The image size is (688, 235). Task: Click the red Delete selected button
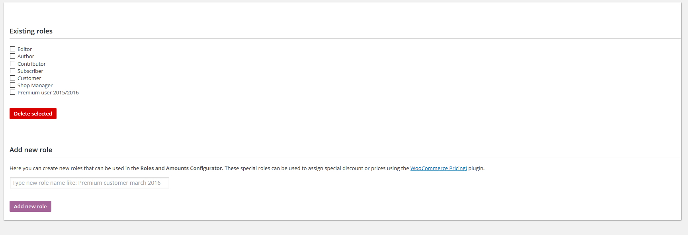(x=33, y=114)
